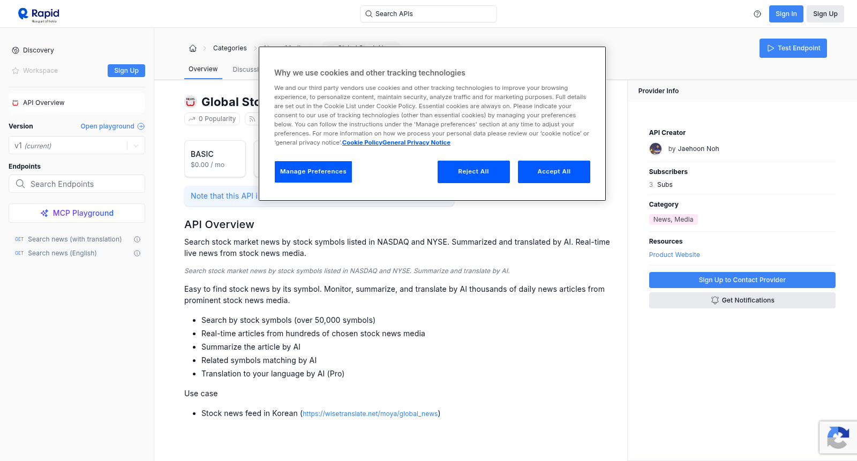This screenshot has width=857, height=461.
Task: Open the help question mark icon
Action: (x=757, y=14)
